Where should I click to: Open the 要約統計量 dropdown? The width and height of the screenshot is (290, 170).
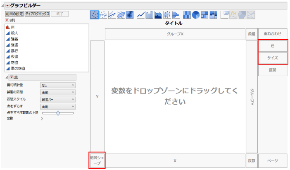click(x=58, y=85)
